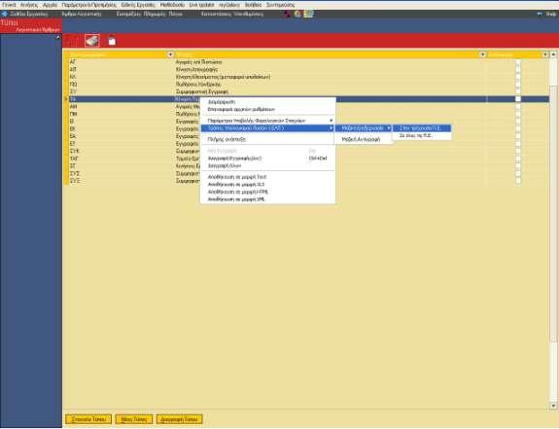Tick the checkbox in the ΤΑΓ row
559x429 pixels.
coord(518,159)
